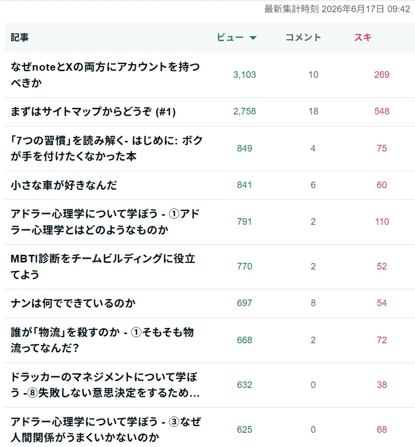Open article 小さな車が好きなんだ
The height and width of the screenshot is (447, 415).
coord(64,185)
